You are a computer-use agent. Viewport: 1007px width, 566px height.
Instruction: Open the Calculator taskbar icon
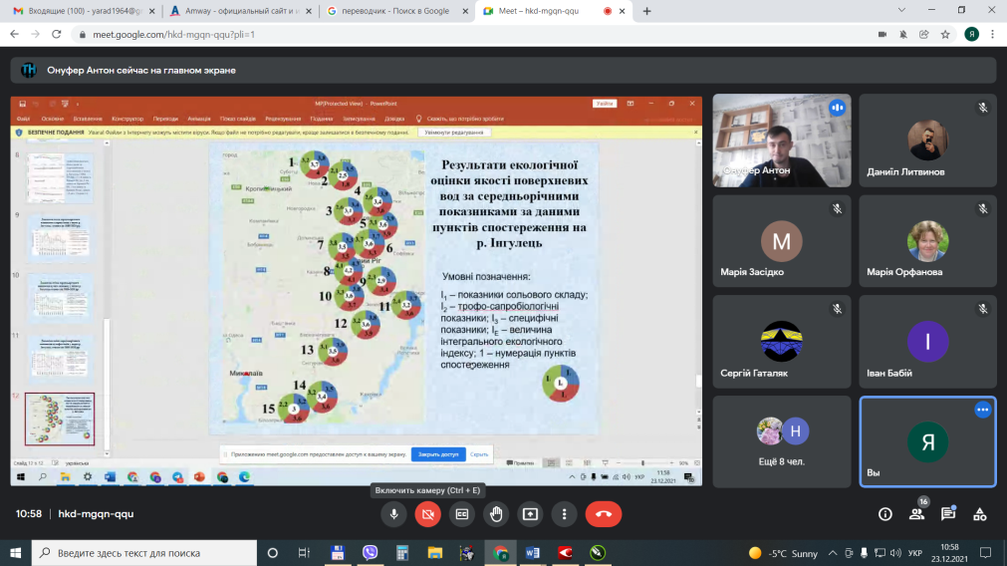(x=402, y=552)
